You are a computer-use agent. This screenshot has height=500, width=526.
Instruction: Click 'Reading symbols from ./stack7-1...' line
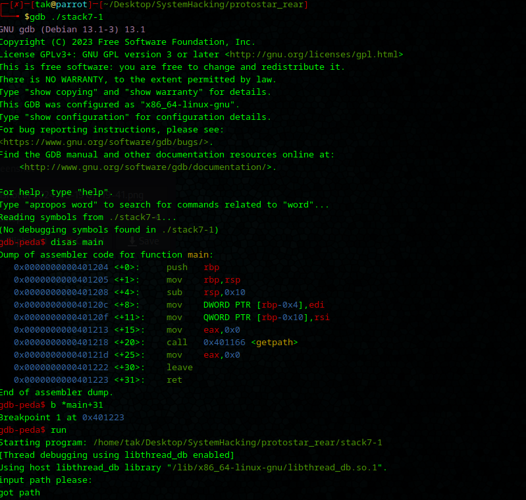click(88, 217)
